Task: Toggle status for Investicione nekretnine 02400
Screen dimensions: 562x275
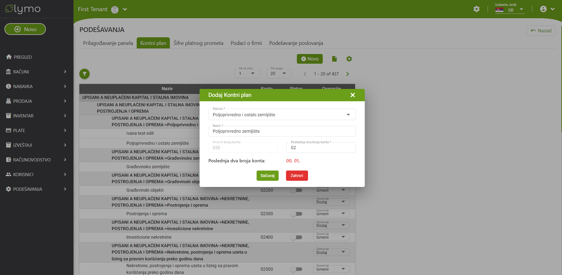Action: tap(296, 237)
